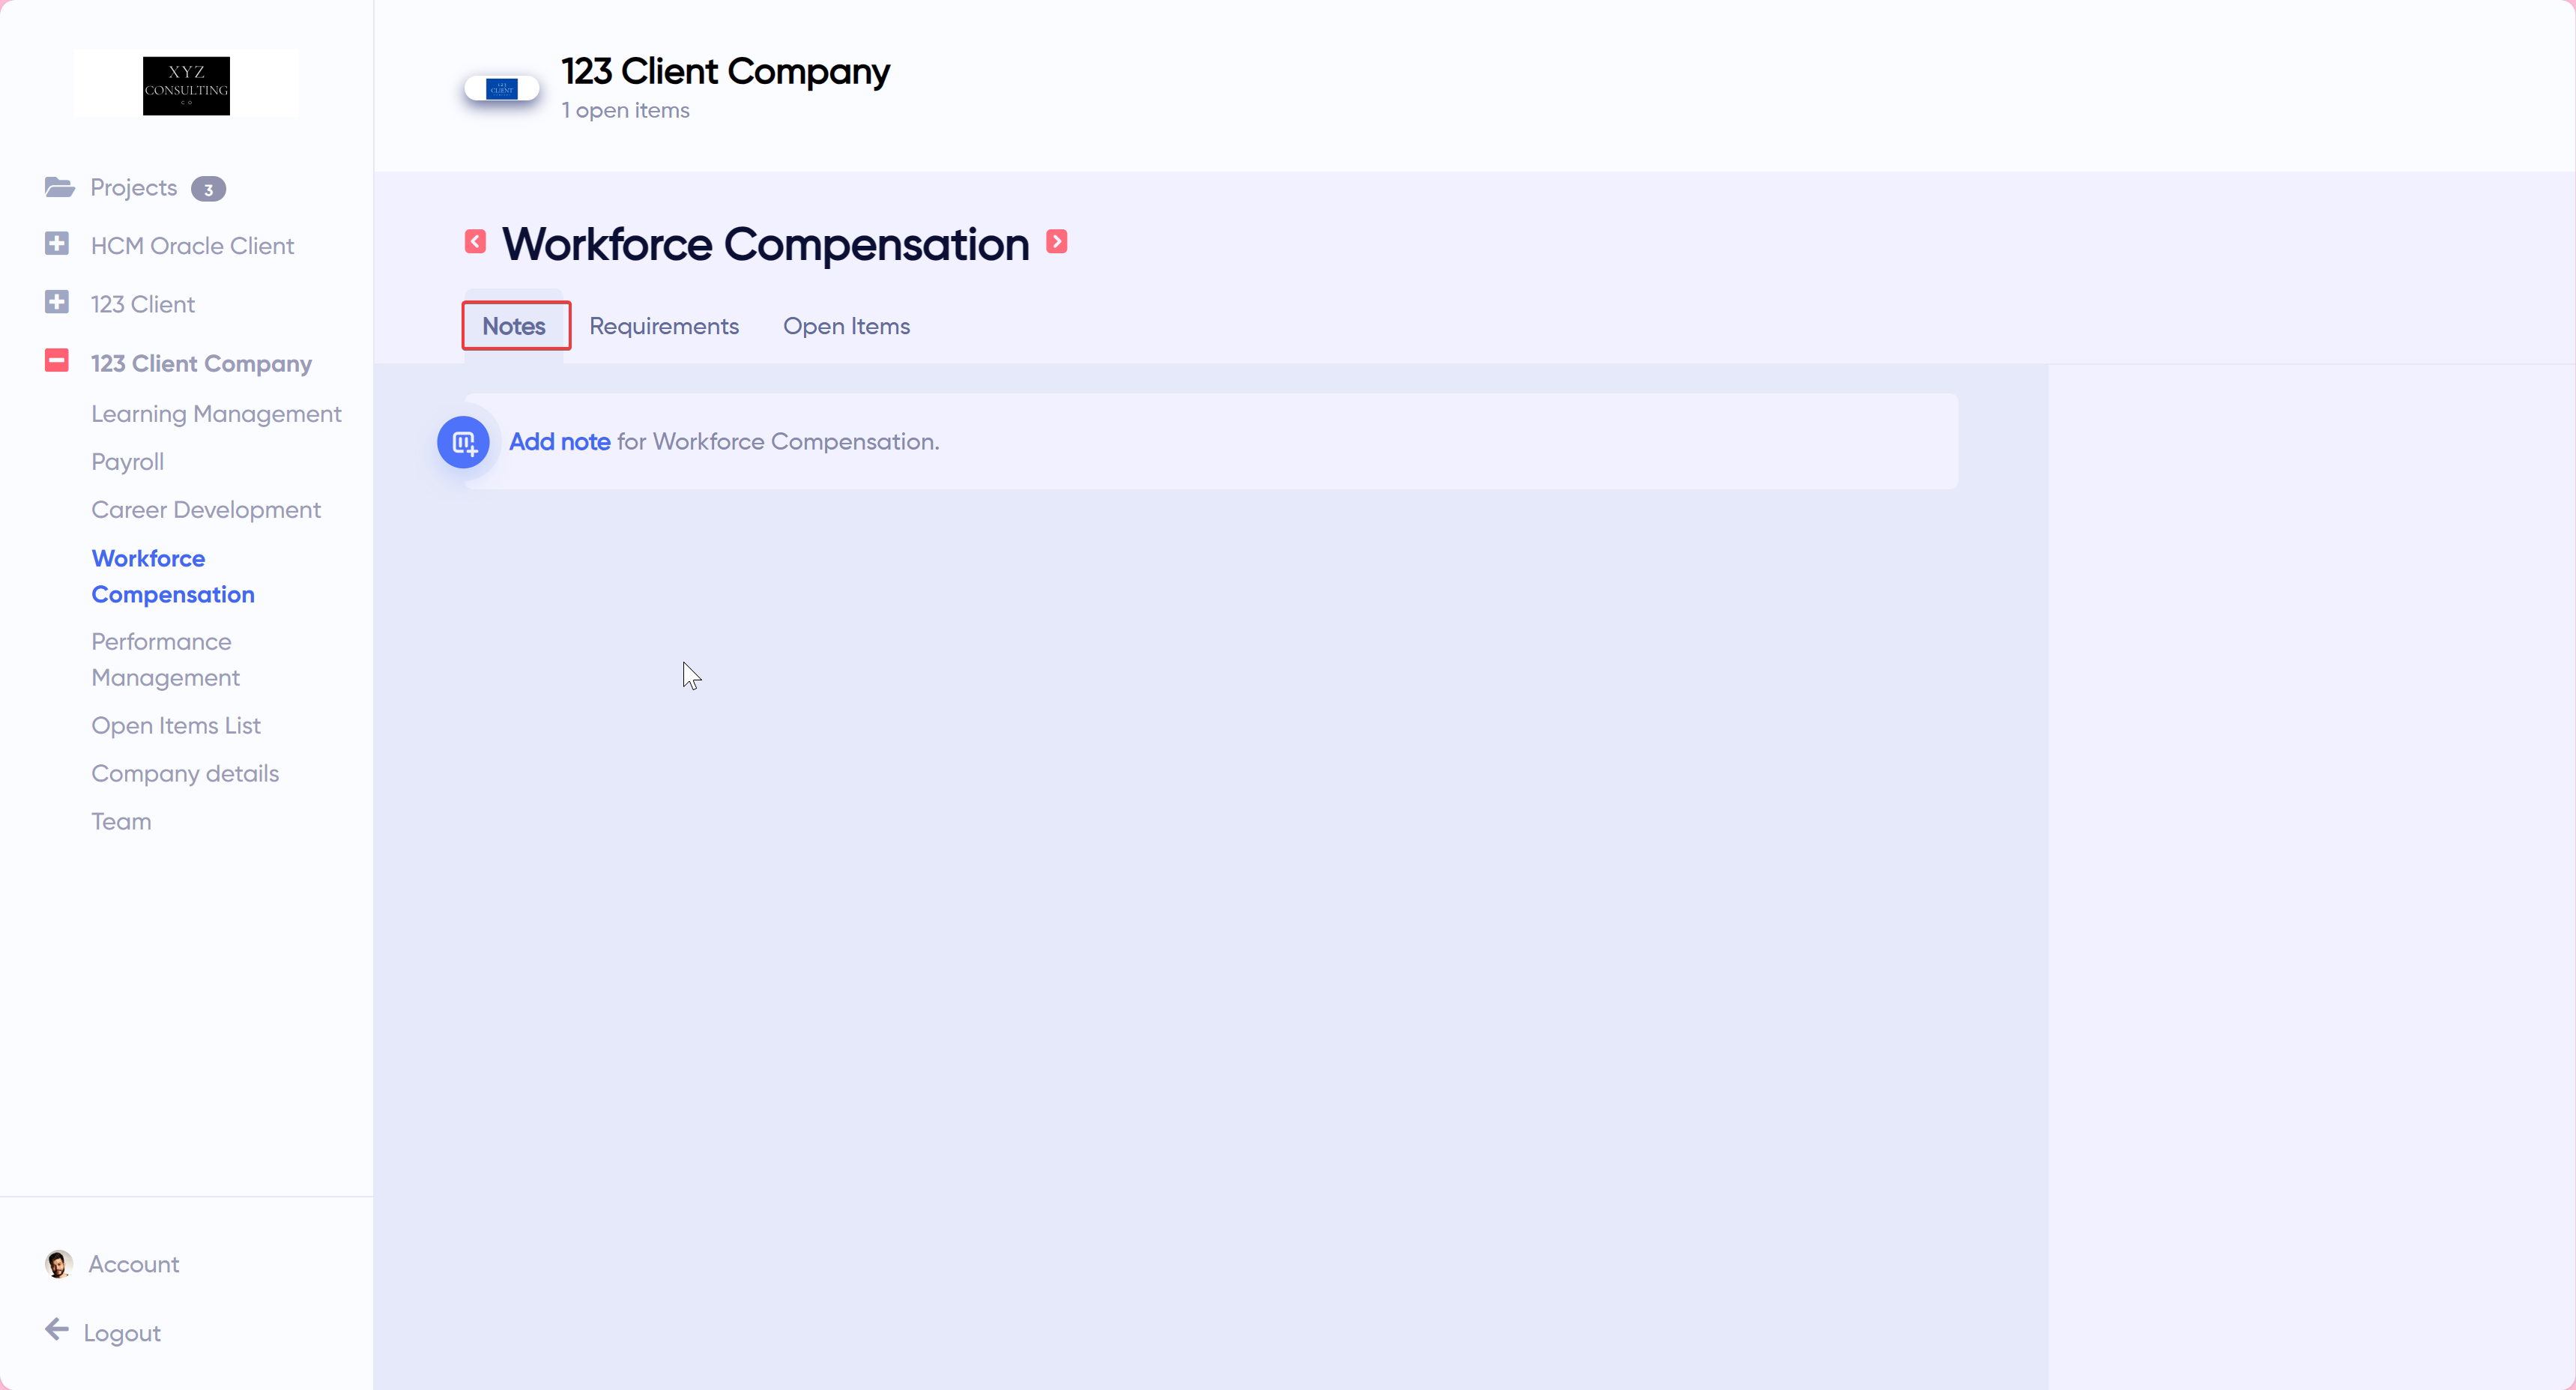Click the Add note link
This screenshot has height=1390, width=2576.
(559, 442)
